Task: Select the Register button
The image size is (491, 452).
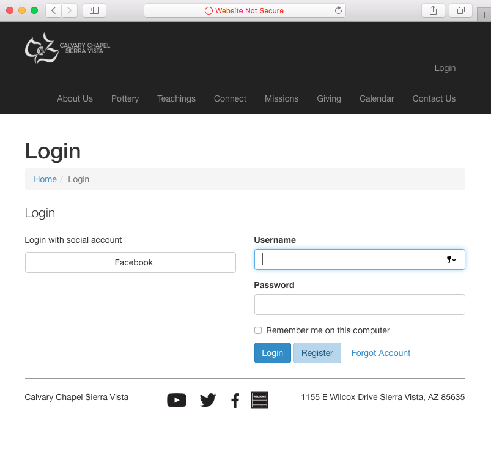Action: tap(317, 353)
